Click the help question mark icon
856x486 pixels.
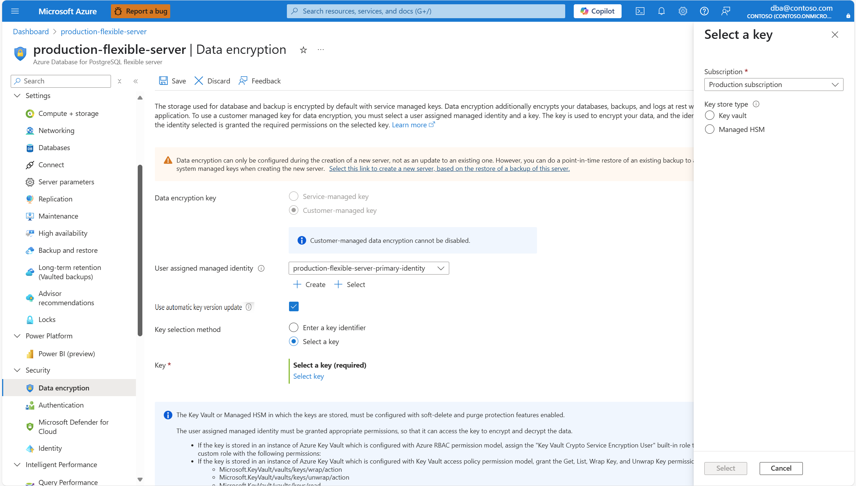tap(704, 11)
